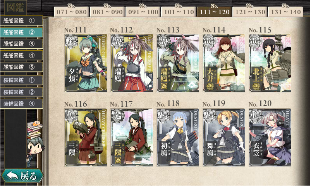311x186 pixels.
Task: Switch to the No. 101~110 tab
Action: [179, 12]
